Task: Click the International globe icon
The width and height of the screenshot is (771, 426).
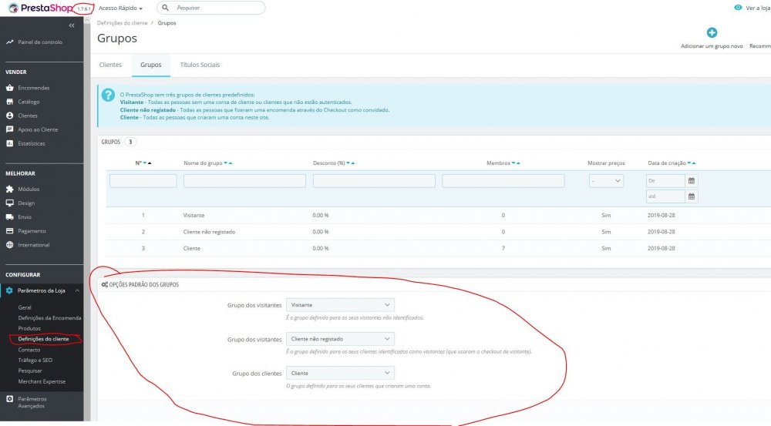Action: pyautogui.click(x=9, y=245)
